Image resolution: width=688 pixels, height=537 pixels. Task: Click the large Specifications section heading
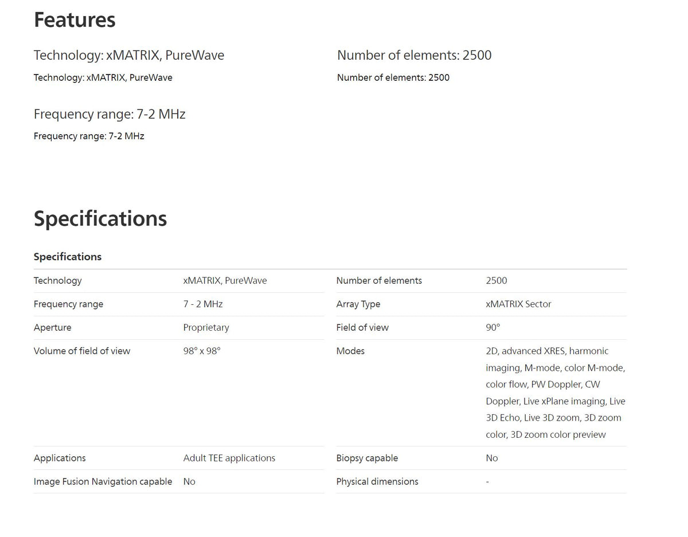100,219
